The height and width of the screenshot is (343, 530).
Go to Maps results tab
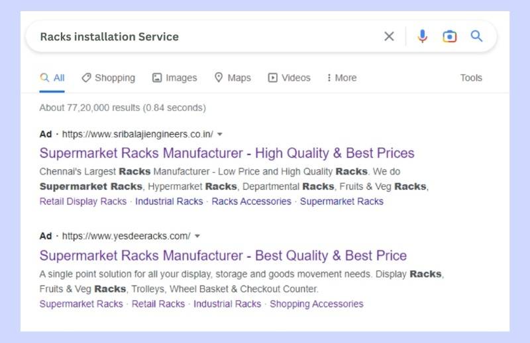click(x=233, y=78)
